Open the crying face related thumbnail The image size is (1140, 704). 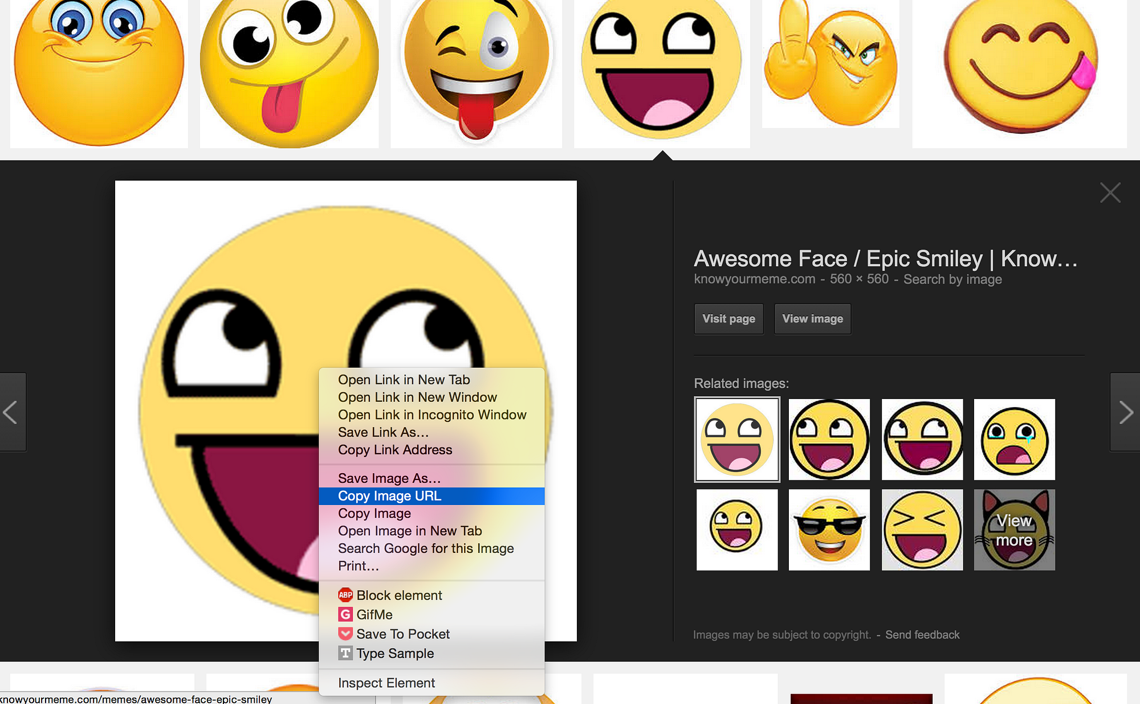pos(1014,440)
